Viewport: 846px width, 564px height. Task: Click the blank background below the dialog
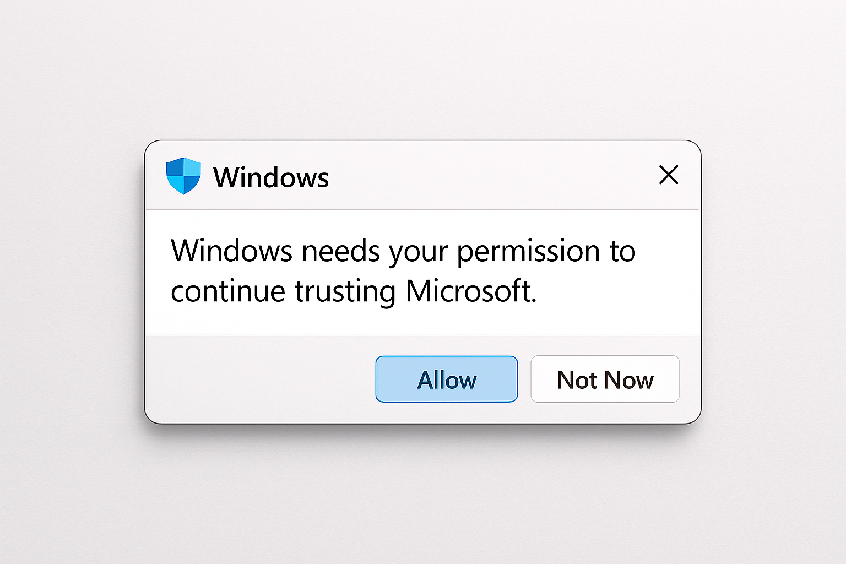(x=423, y=496)
